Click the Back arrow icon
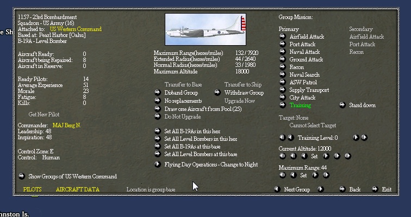The image size is (411, 217). coord(342,189)
